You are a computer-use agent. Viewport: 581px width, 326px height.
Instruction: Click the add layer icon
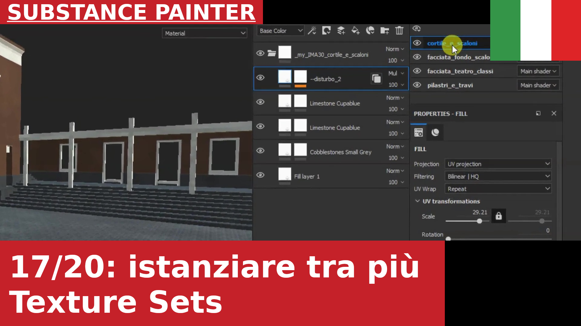point(341,30)
